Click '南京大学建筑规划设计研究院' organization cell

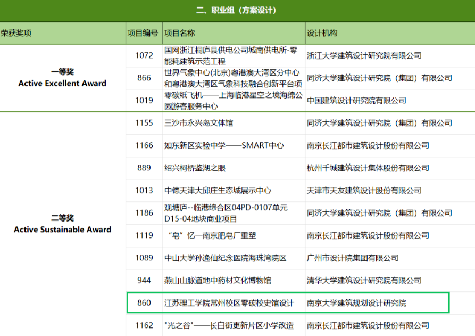coord(356,302)
